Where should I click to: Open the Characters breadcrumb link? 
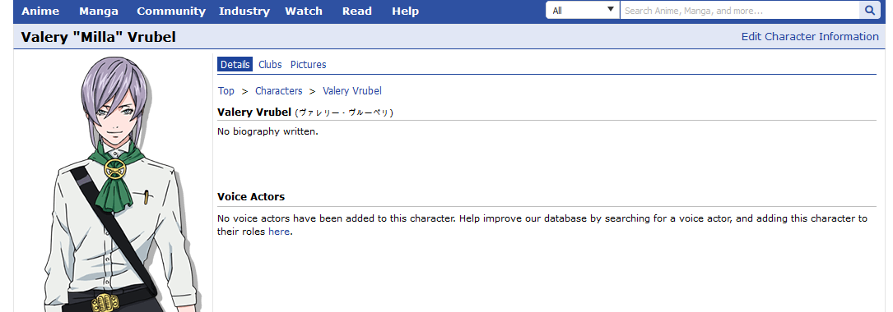coord(278,91)
